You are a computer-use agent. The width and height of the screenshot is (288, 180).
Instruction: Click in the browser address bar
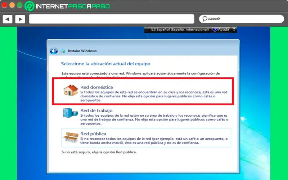[112, 19]
